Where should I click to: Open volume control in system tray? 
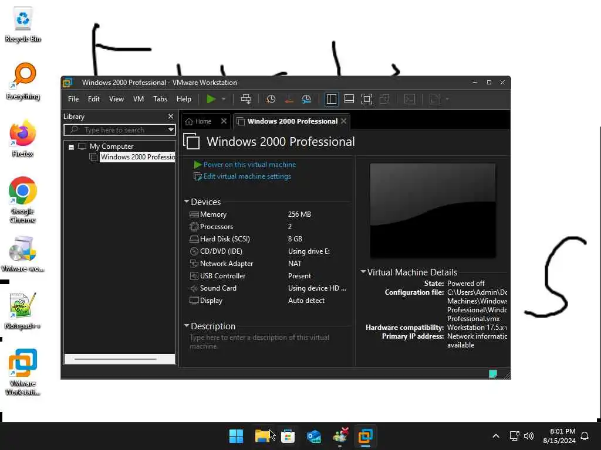(529, 436)
